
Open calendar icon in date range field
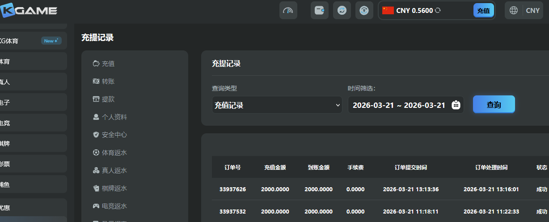point(456,105)
